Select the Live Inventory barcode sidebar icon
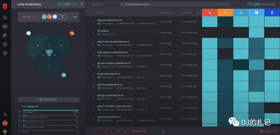Viewport: 280px width, 135px height. (x=5, y=27)
